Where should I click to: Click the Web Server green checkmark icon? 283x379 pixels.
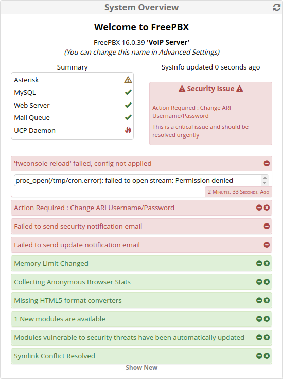click(x=128, y=105)
